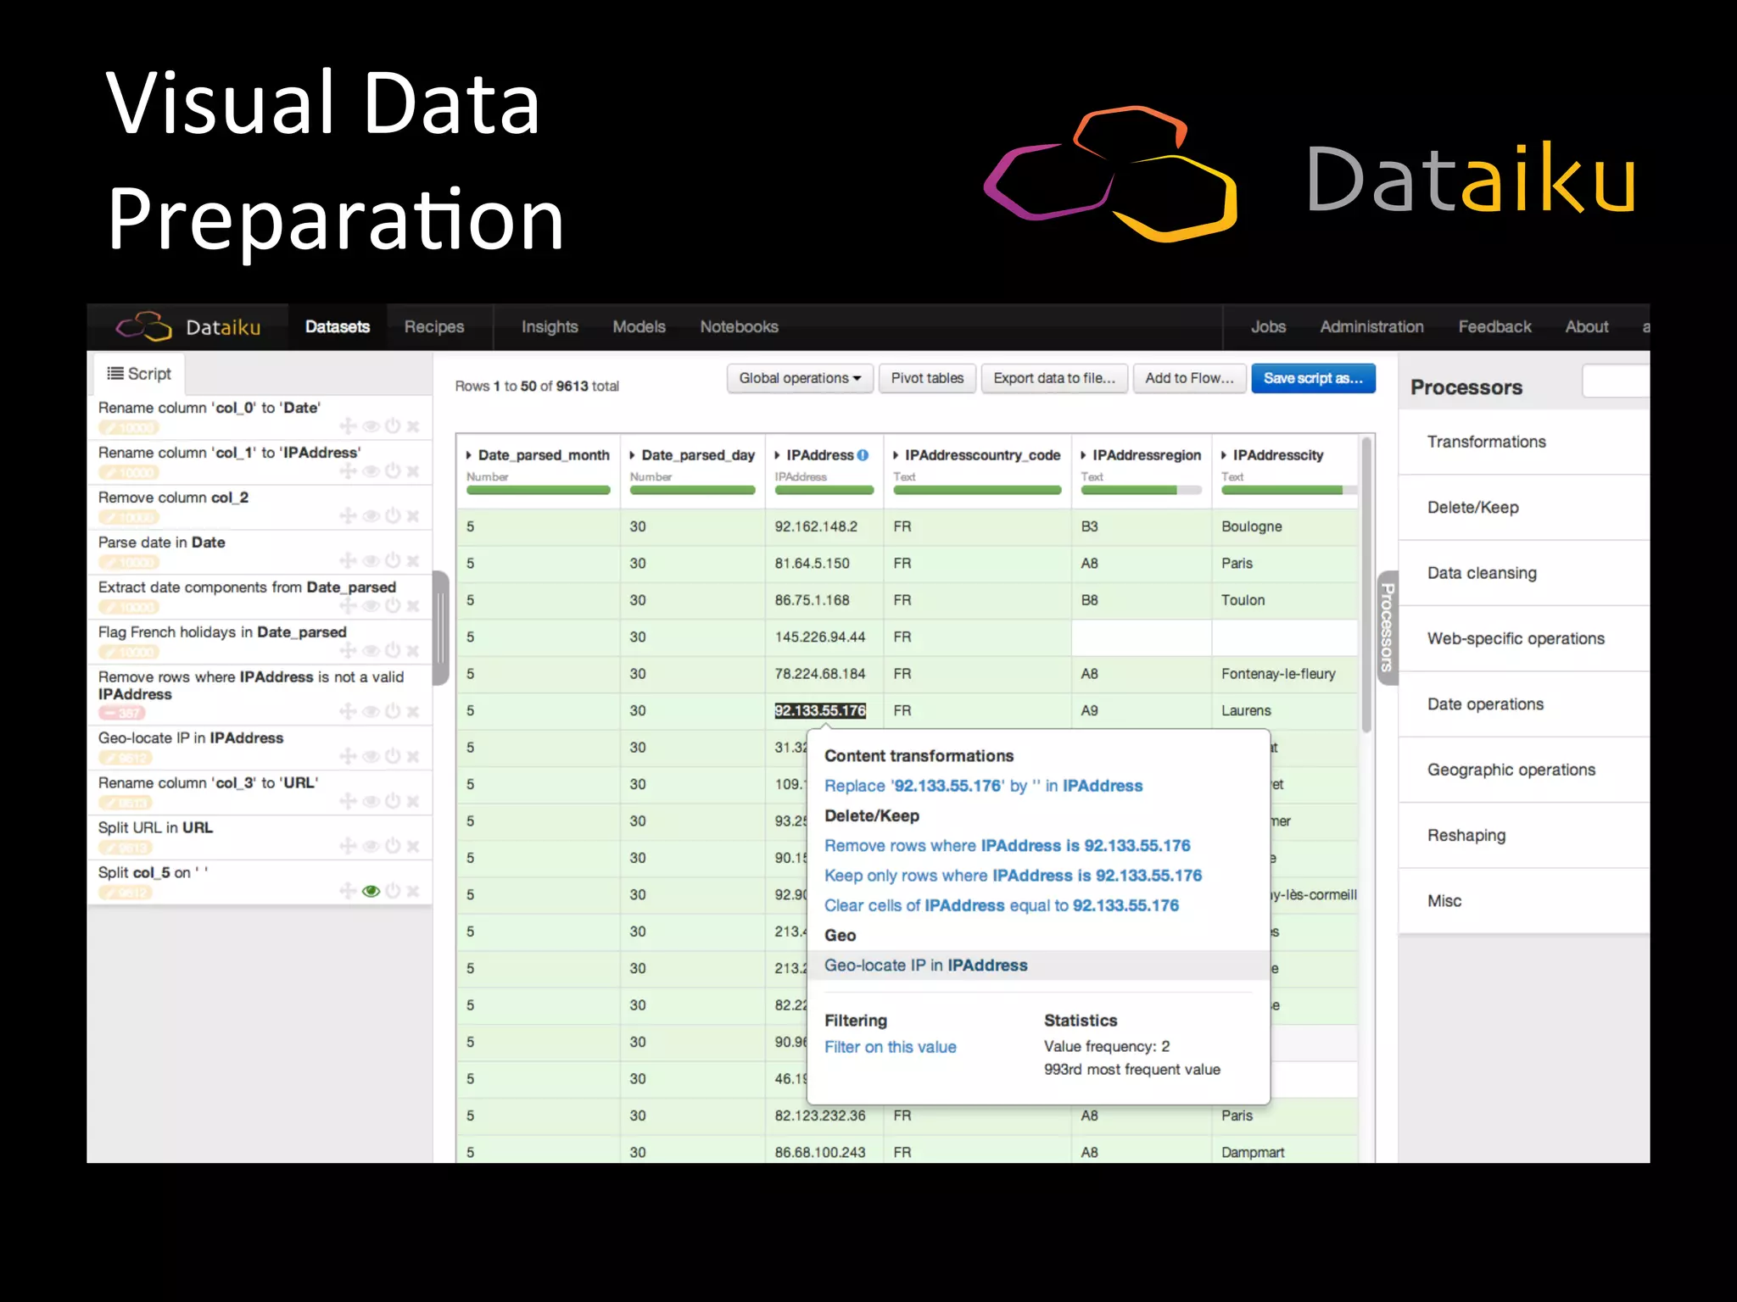Click the Processors search input field
Viewport: 1737px width, 1302px height.
click(x=1616, y=381)
